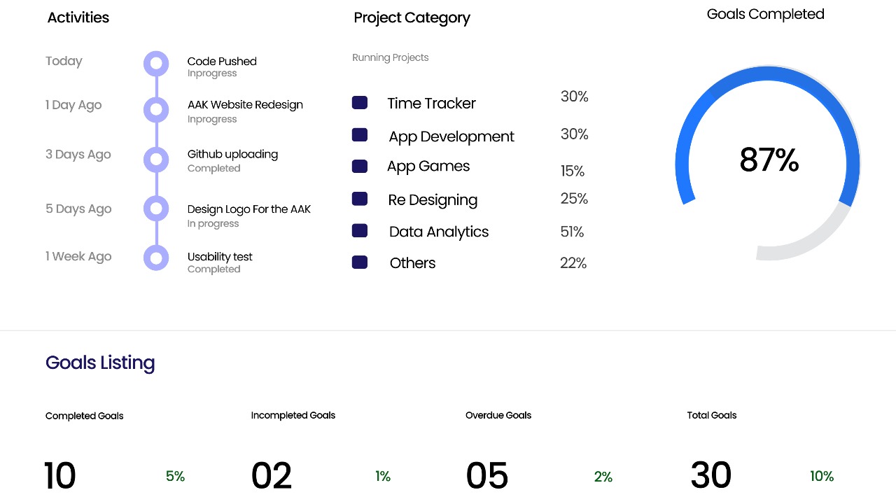Select the Total Goals count 30
The image size is (896, 504).
(x=710, y=476)
